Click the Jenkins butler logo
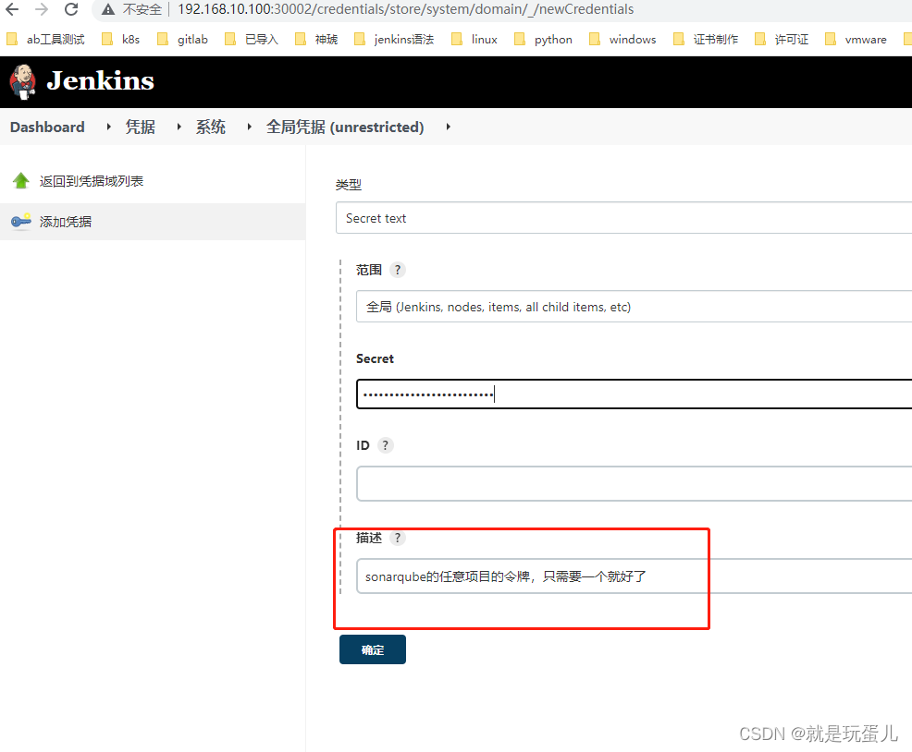 coord(23,81)
